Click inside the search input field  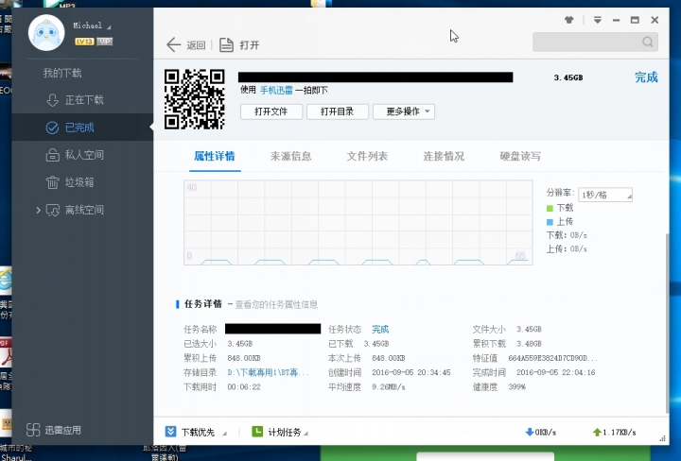[x=586, y=43]
